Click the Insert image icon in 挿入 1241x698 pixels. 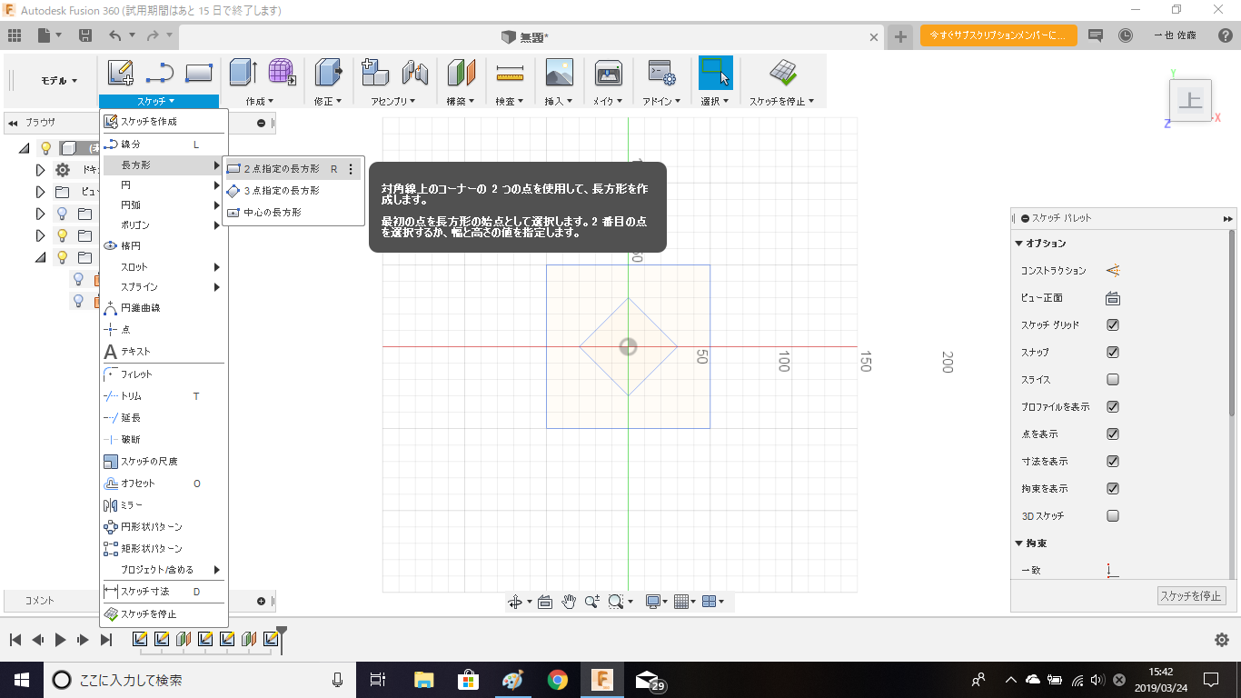point(559,73)
